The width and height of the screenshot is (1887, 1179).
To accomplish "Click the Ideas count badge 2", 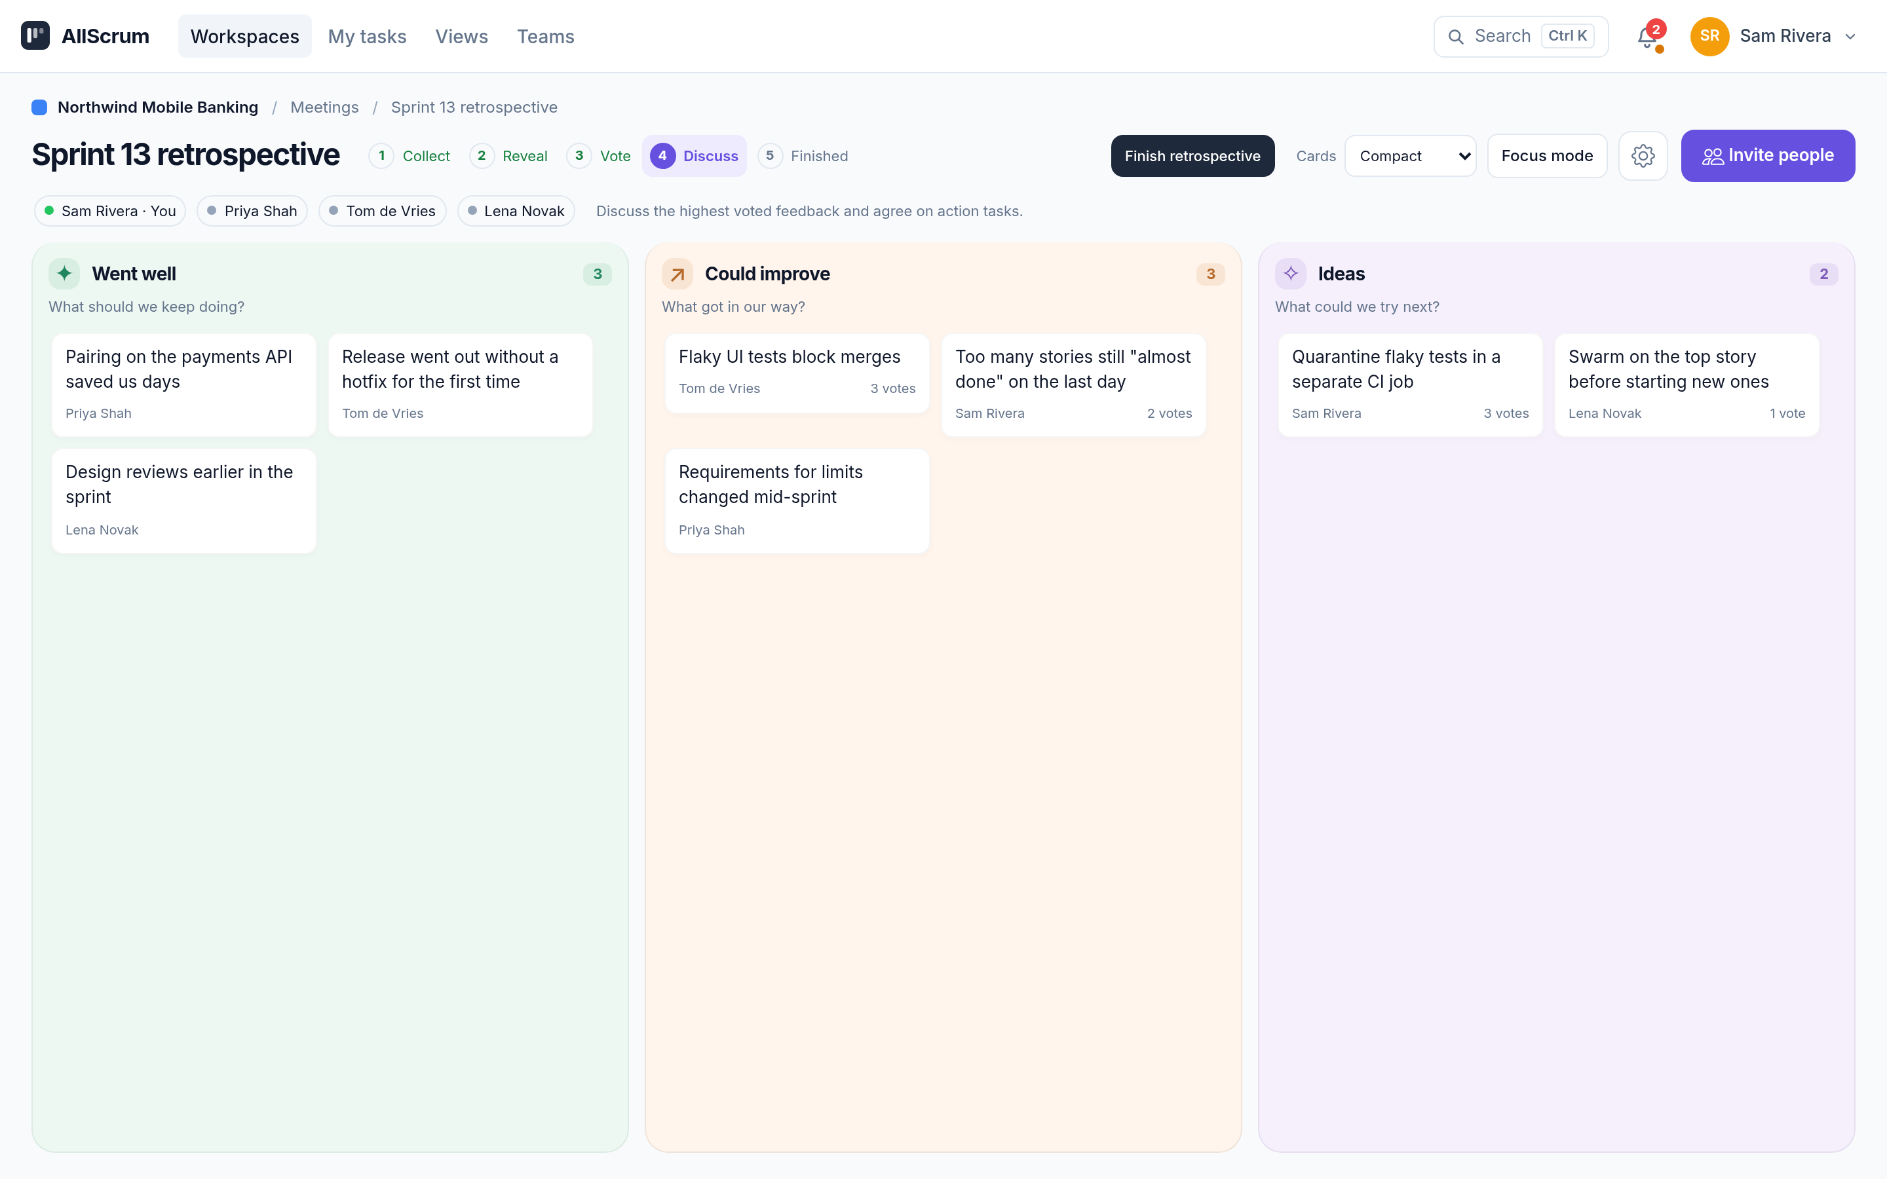I will [x=1824, y=274].
